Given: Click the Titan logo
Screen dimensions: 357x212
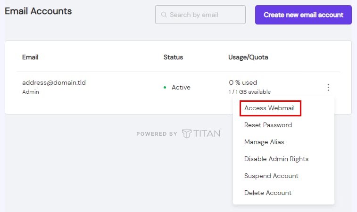Looking at the screenshot, I should pyautogui.click(x=201, y=133).
